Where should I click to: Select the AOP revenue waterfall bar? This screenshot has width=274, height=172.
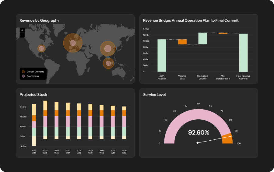[x=162, y=55]
